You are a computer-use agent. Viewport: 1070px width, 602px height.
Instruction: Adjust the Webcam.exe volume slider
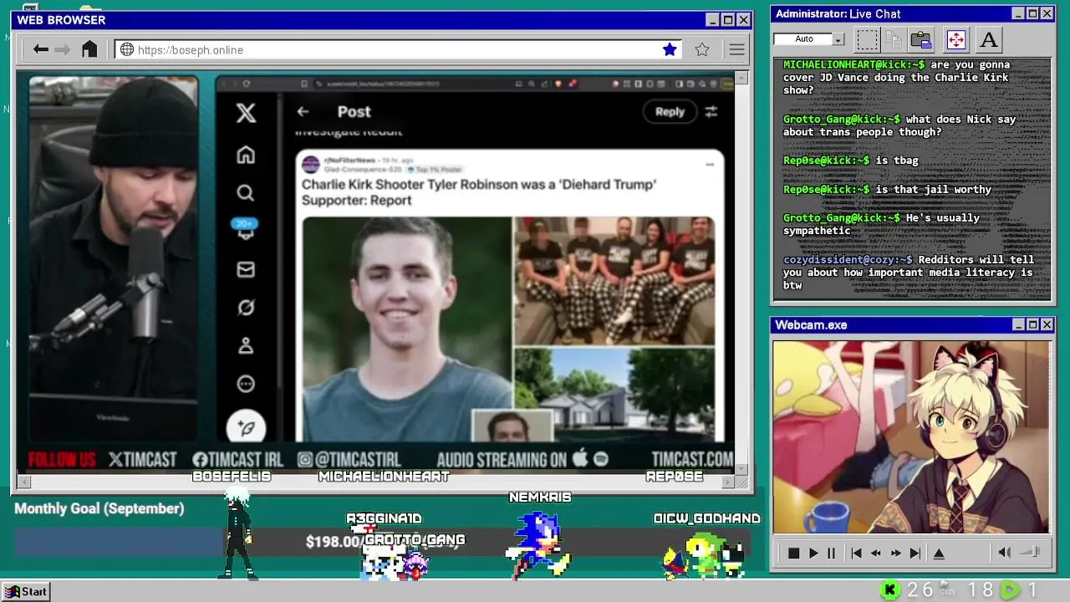(x=1030, y=552)
